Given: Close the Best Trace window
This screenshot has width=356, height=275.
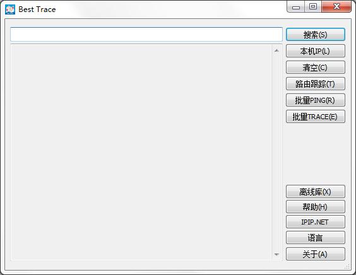Looking at the screenshot, I should pyautogui.click(x=336, y=6).
